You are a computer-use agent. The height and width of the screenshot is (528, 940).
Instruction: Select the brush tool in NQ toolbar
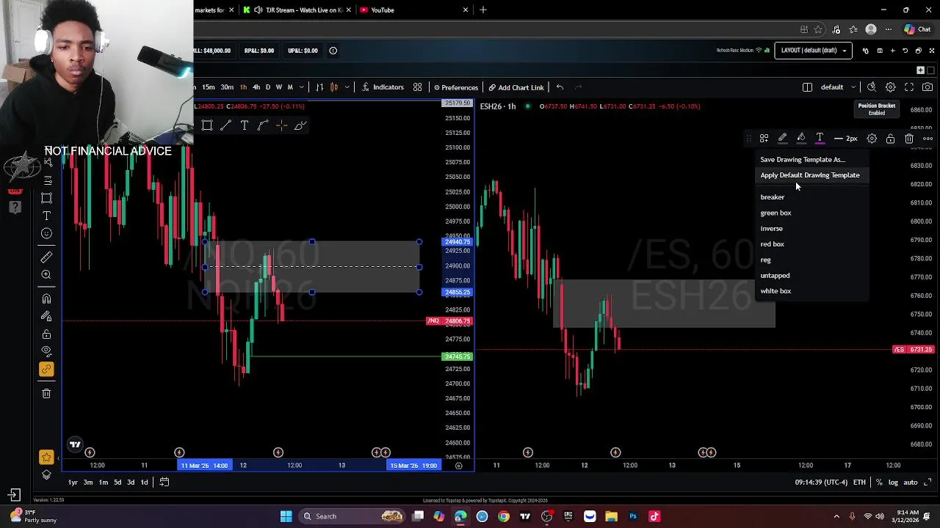point(300,125)
